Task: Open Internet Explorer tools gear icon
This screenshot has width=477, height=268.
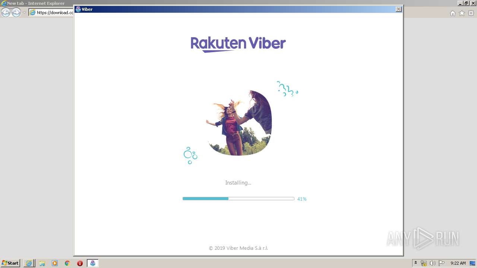Action: [x=471, y=13]
